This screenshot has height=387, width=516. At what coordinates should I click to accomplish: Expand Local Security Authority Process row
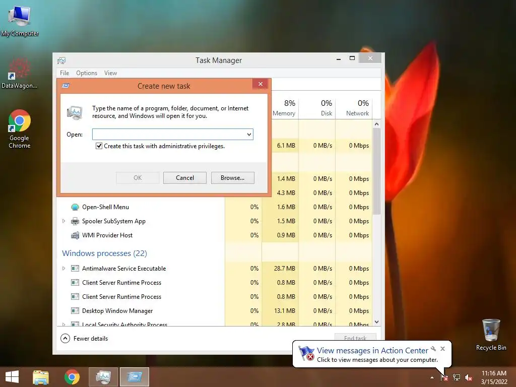point(64,325)
